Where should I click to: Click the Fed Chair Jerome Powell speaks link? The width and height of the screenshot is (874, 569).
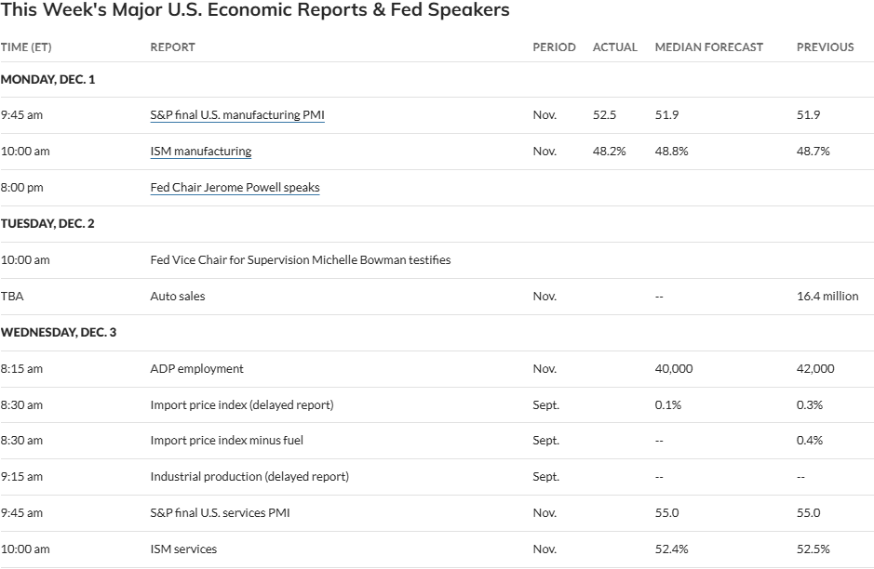(x=235, y=188)
